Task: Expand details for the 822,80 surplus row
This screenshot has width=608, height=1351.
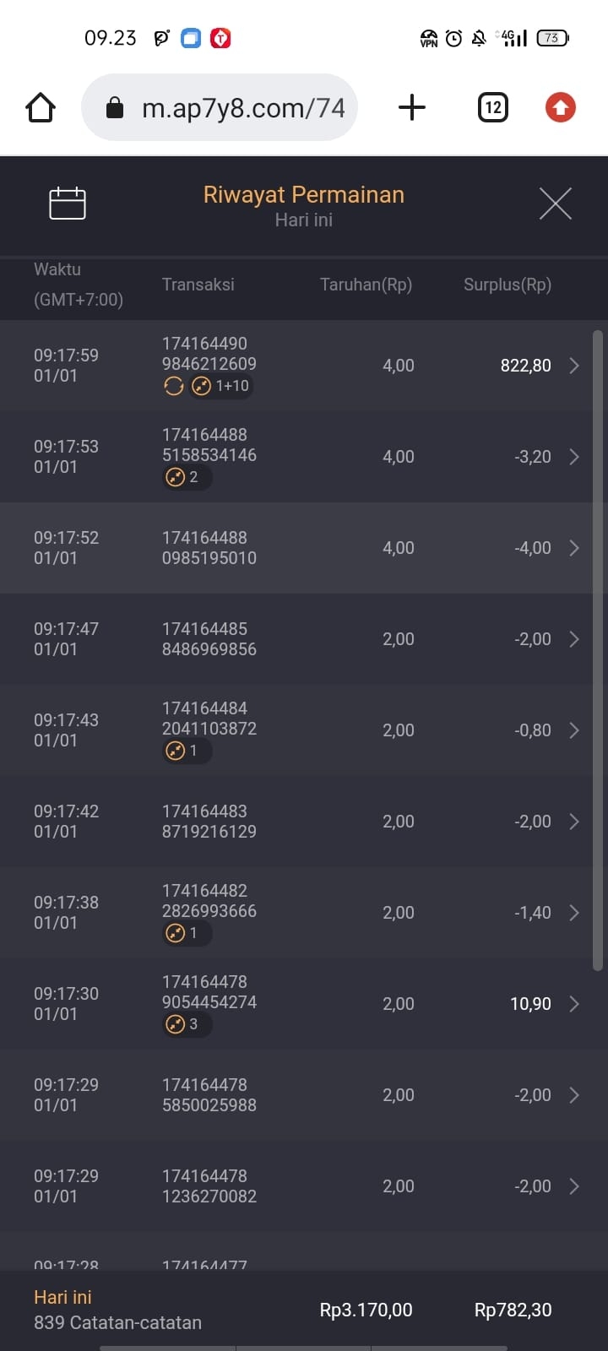Action: coord(574,366)
